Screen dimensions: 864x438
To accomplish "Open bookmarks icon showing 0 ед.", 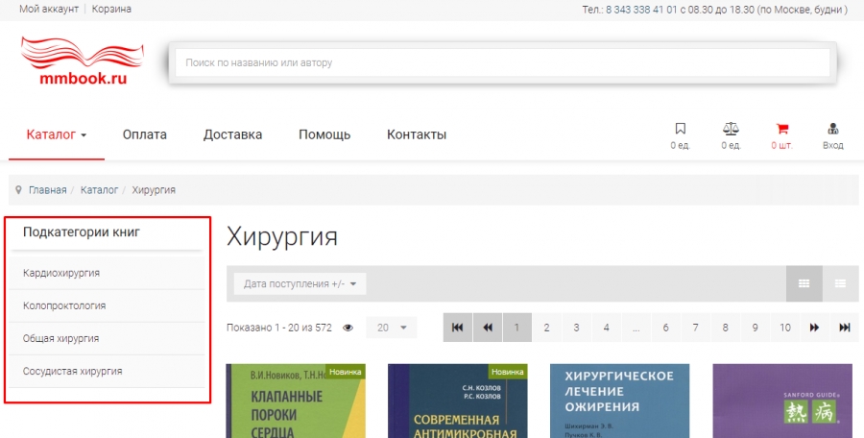I will click(x=680, y=136).
